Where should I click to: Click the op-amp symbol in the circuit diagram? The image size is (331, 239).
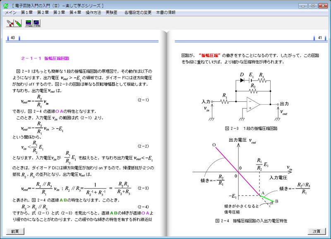[253, 105]
